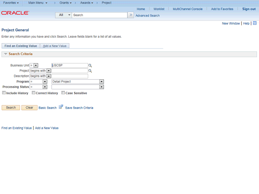Open the New Window link
Viewport: 259px width, 194px height.
[231, 23]
